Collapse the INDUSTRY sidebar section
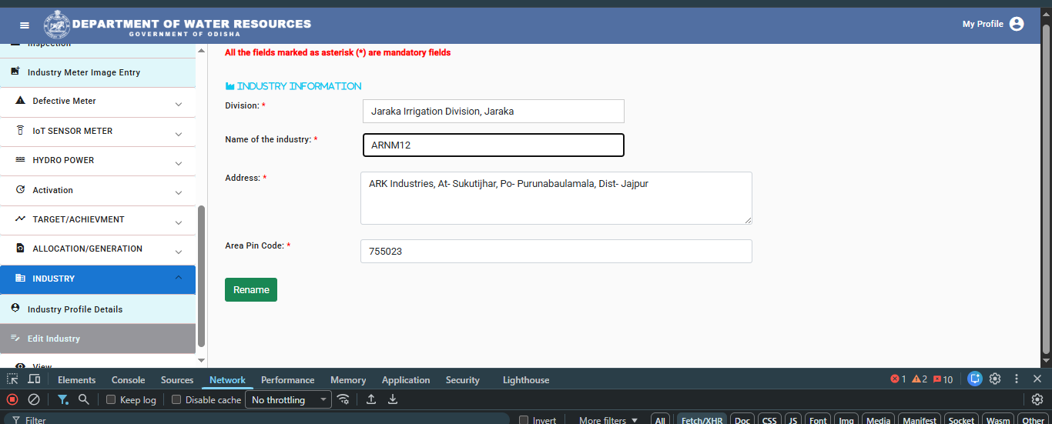 (x=98, y=279)
